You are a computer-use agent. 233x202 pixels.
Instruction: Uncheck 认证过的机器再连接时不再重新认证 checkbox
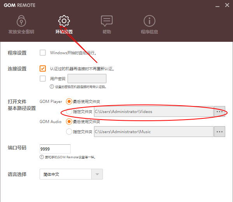43,68
